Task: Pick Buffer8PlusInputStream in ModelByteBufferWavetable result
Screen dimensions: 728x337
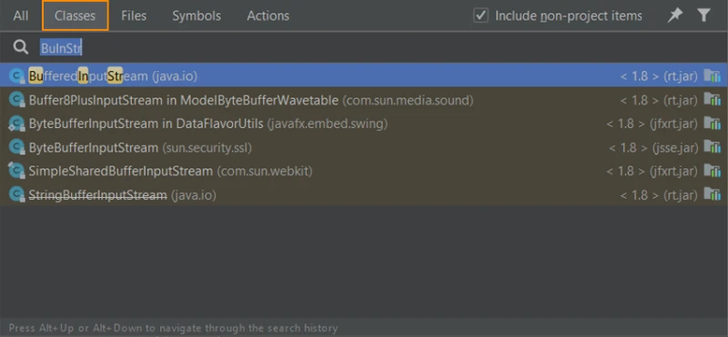Action: click(x=364, y=100)
